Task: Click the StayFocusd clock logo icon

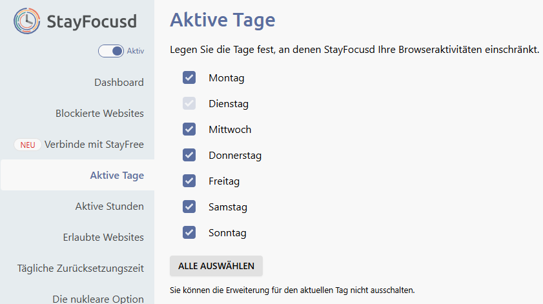Action: click(26, 21)
